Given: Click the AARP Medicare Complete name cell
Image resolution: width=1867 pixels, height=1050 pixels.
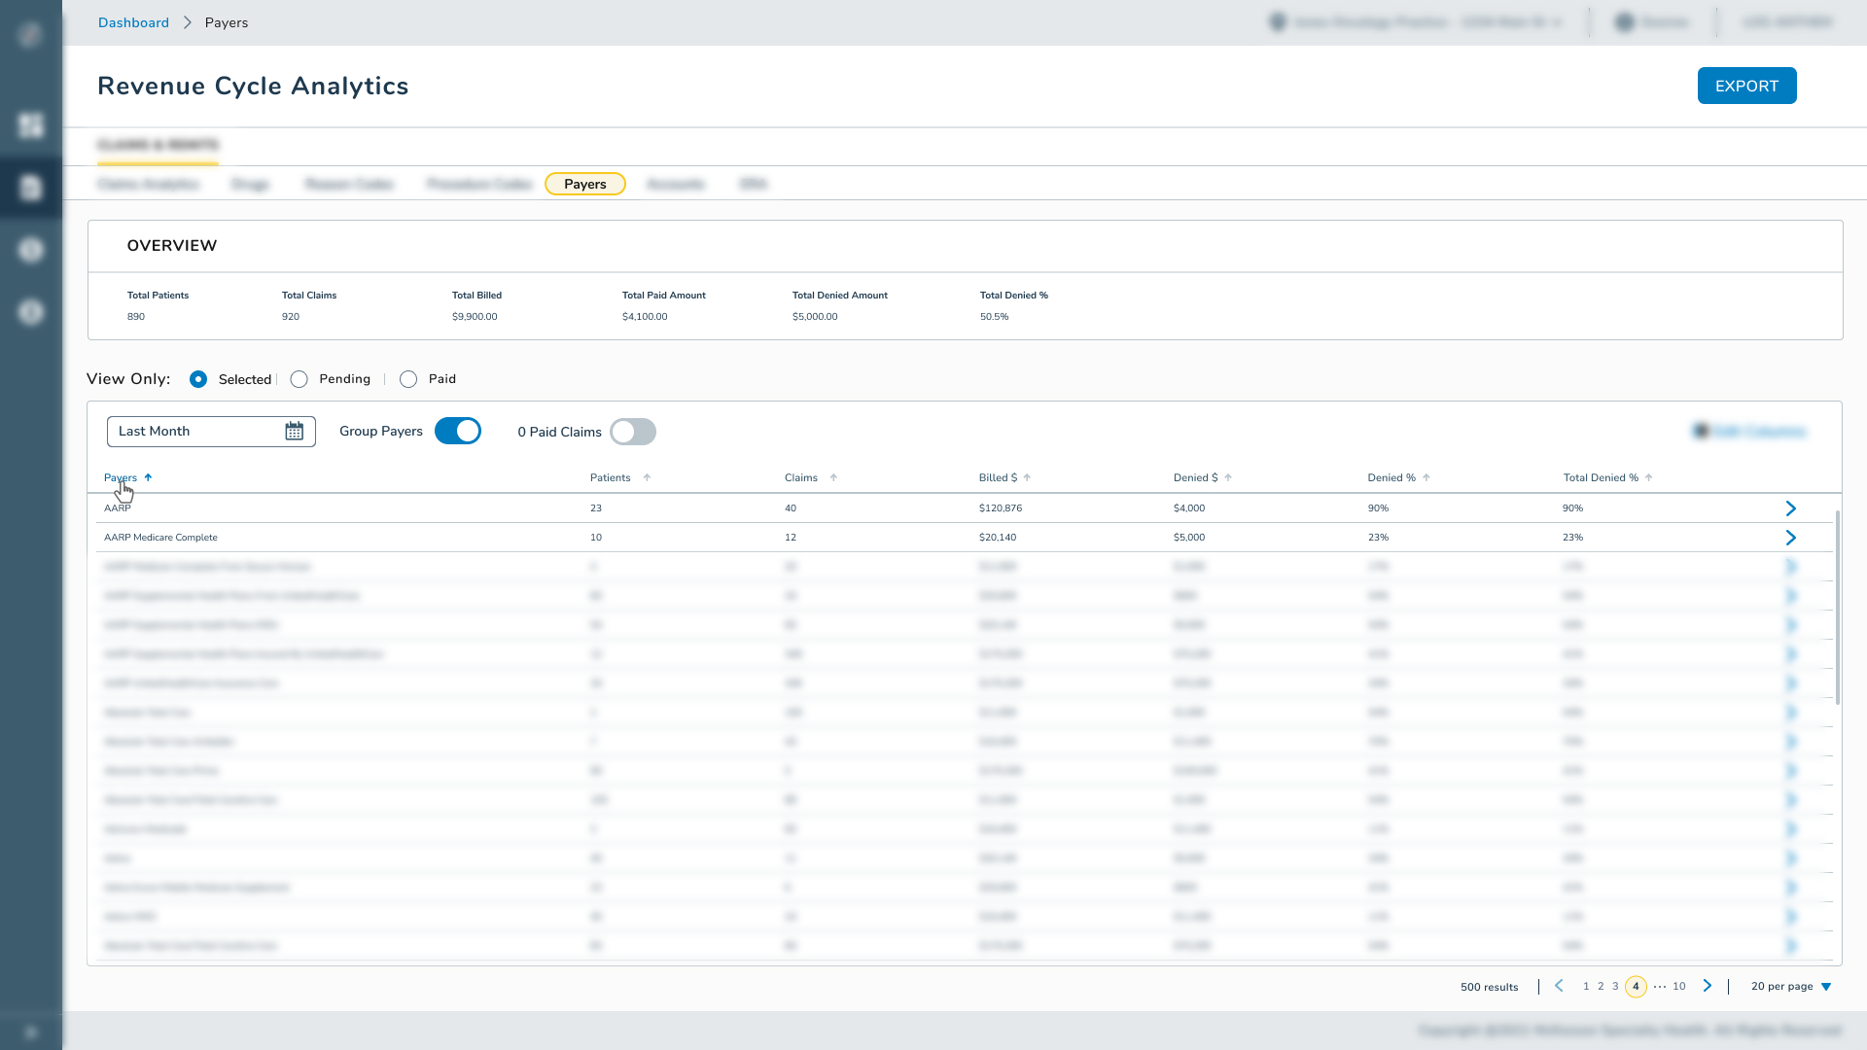Looking at the screenshot, I should (160, 538).
